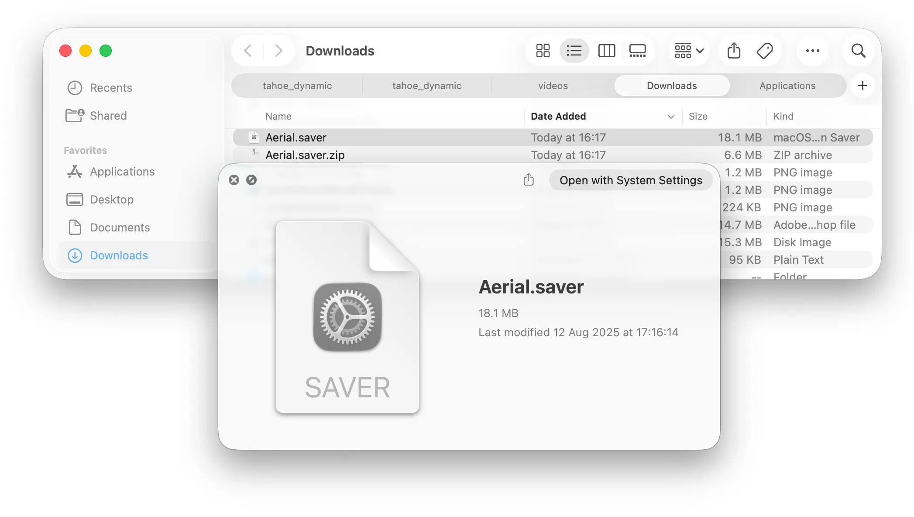The image size is (914, 517).
Task: Add a new tab with plus button
Action: click(862, 86)
